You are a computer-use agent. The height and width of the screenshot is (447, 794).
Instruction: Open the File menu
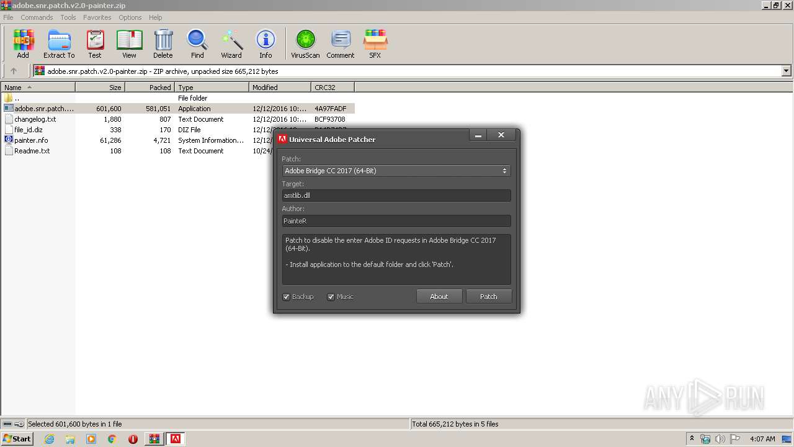(8, 17)
